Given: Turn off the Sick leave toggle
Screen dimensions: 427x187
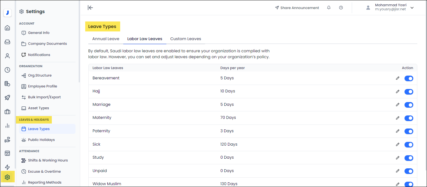Looking at the screenshot, I should (409, 144).
